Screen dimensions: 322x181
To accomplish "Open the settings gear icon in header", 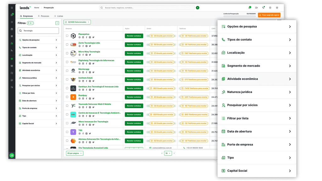I will tap(277, 8).
